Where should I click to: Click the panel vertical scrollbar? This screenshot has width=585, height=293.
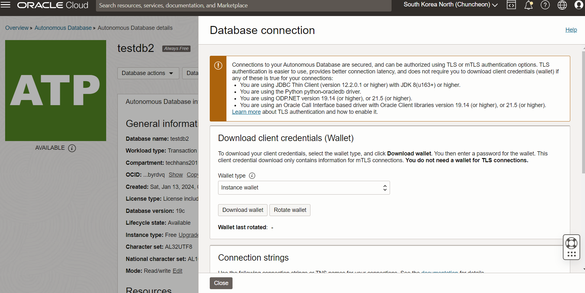[x=583, y=112]
